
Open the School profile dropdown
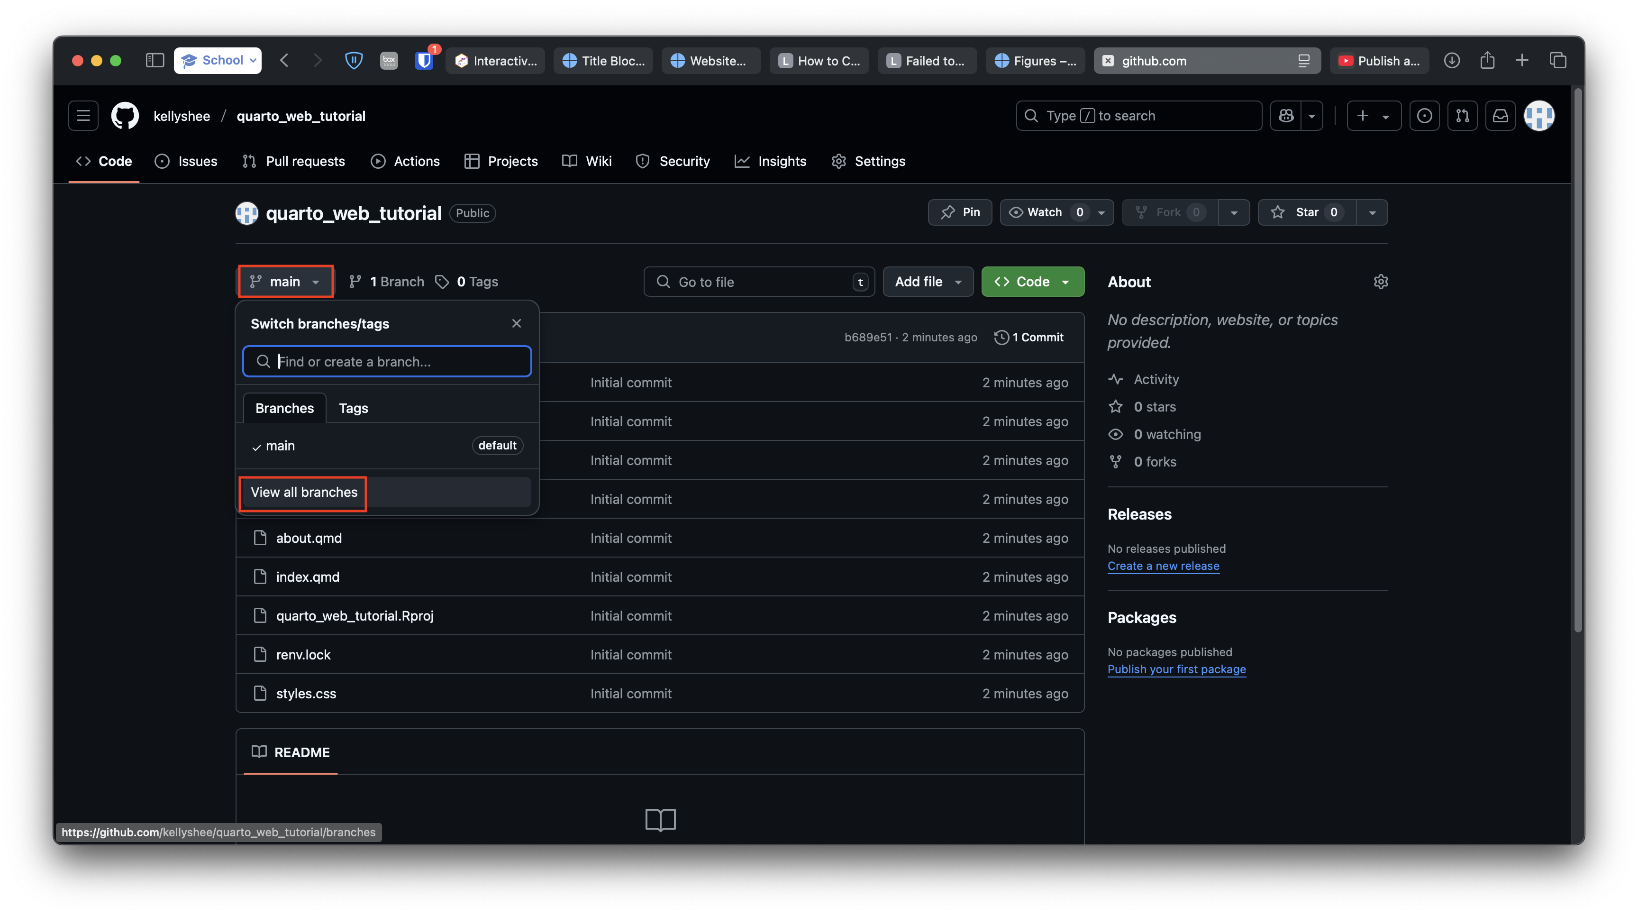click(x=218, y=60)
